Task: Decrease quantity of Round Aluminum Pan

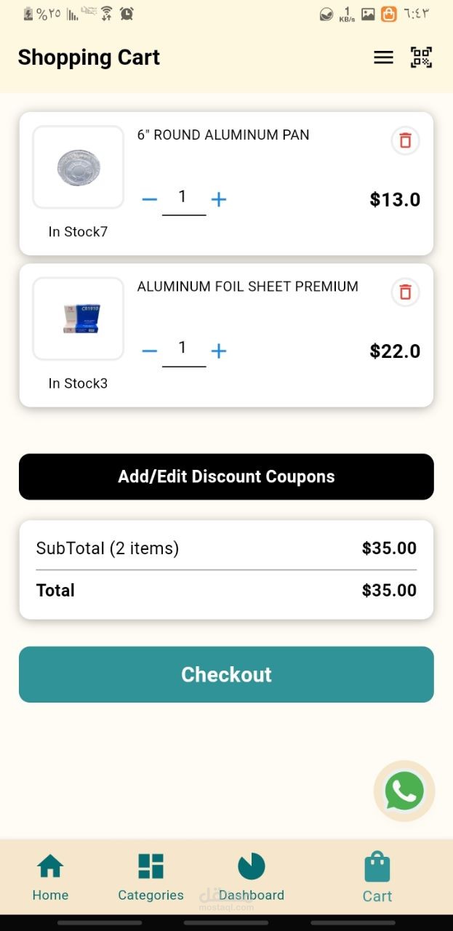Action: tap(150, 199)
